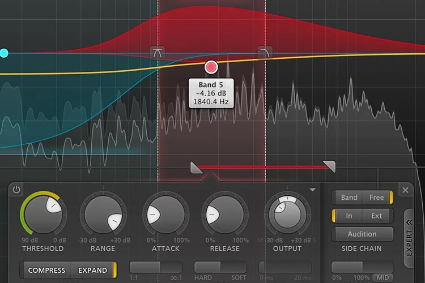
Task: Select Free side chain mode
Action: coord(377,197)
